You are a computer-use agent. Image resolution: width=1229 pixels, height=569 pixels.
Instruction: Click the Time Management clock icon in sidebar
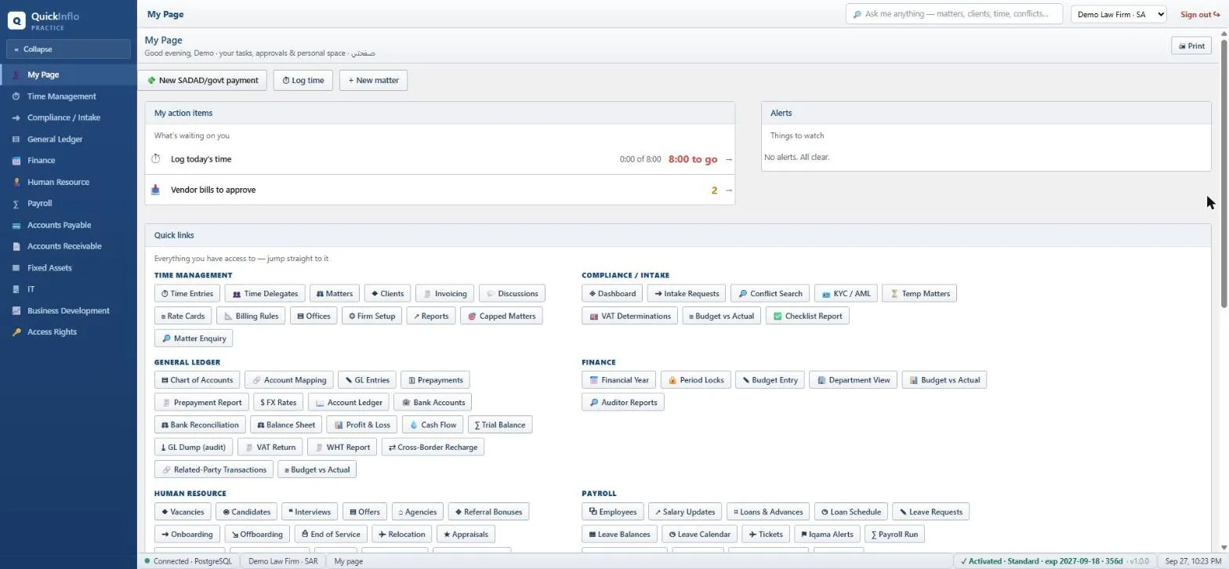click(x=16, y=96)
